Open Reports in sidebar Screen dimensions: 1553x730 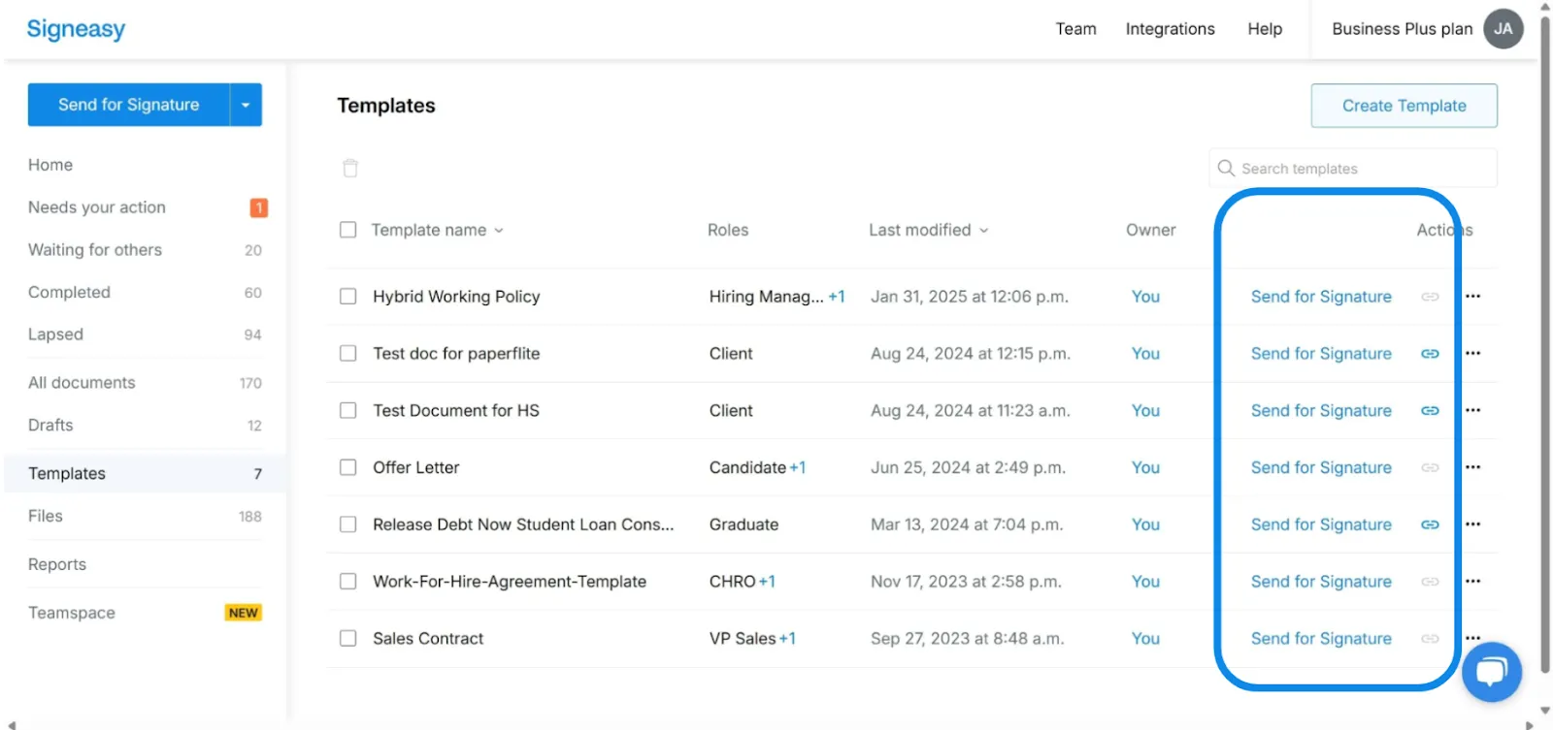coord(57,564)
